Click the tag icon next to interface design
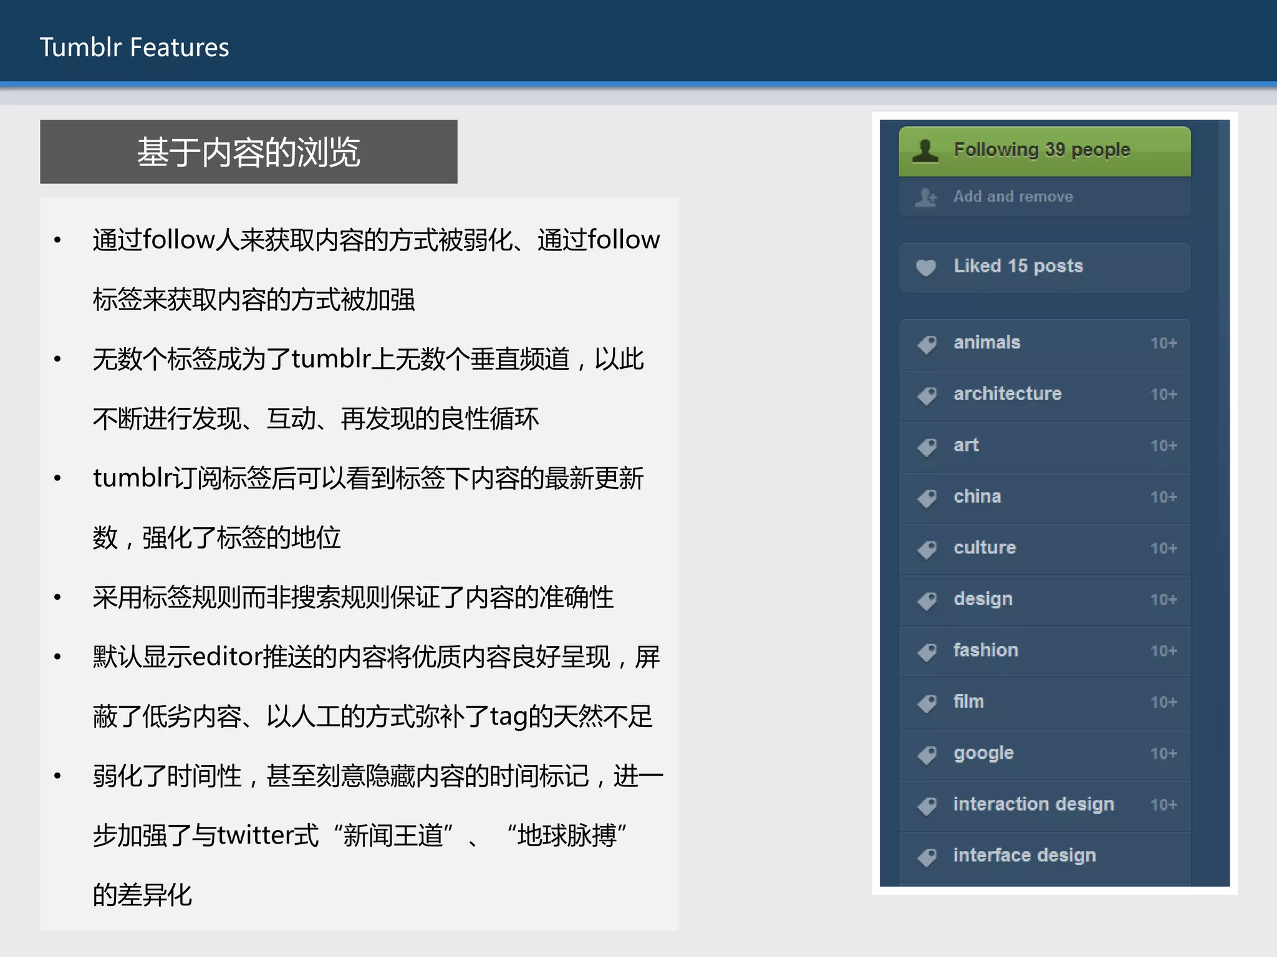1277x957 pixels. pyautogui.click(x=927, y=857)
